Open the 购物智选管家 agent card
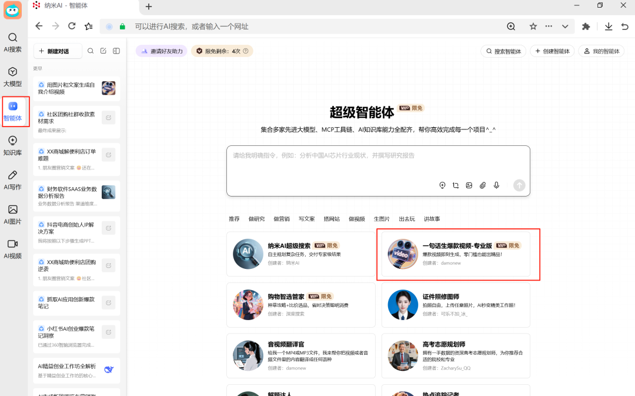 [301, 305]
